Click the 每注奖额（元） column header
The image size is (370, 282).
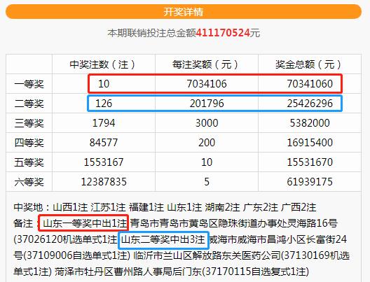205,64
